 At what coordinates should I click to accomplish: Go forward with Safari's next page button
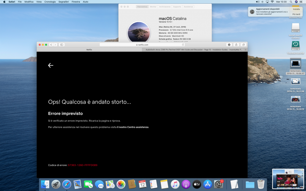click(x=55, y=45)
